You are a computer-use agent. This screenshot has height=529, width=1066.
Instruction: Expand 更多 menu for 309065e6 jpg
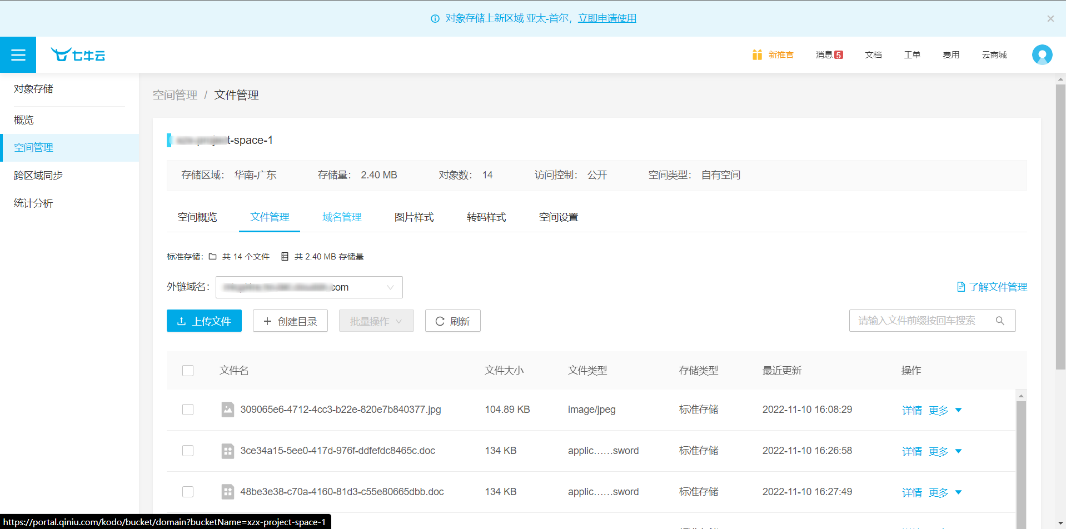(945, 410)
